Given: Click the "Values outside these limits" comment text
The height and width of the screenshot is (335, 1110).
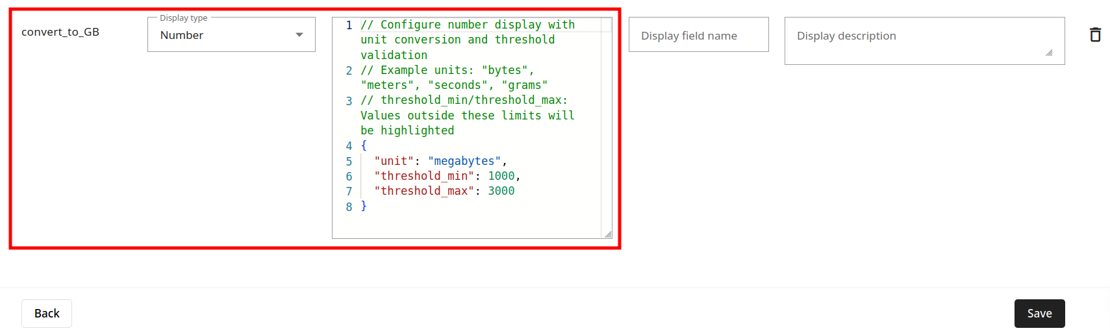Looking at the screenshot, I should pyautogui.click(x=468, y=116).
